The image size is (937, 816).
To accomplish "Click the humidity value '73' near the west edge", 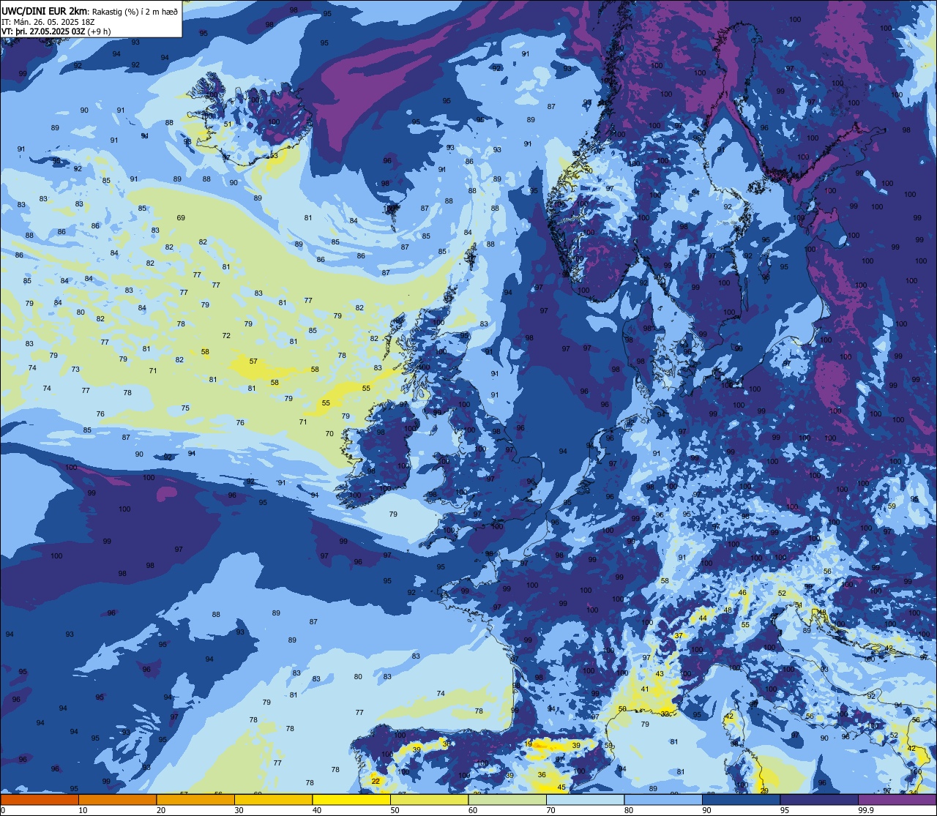I will coord(75,370).
